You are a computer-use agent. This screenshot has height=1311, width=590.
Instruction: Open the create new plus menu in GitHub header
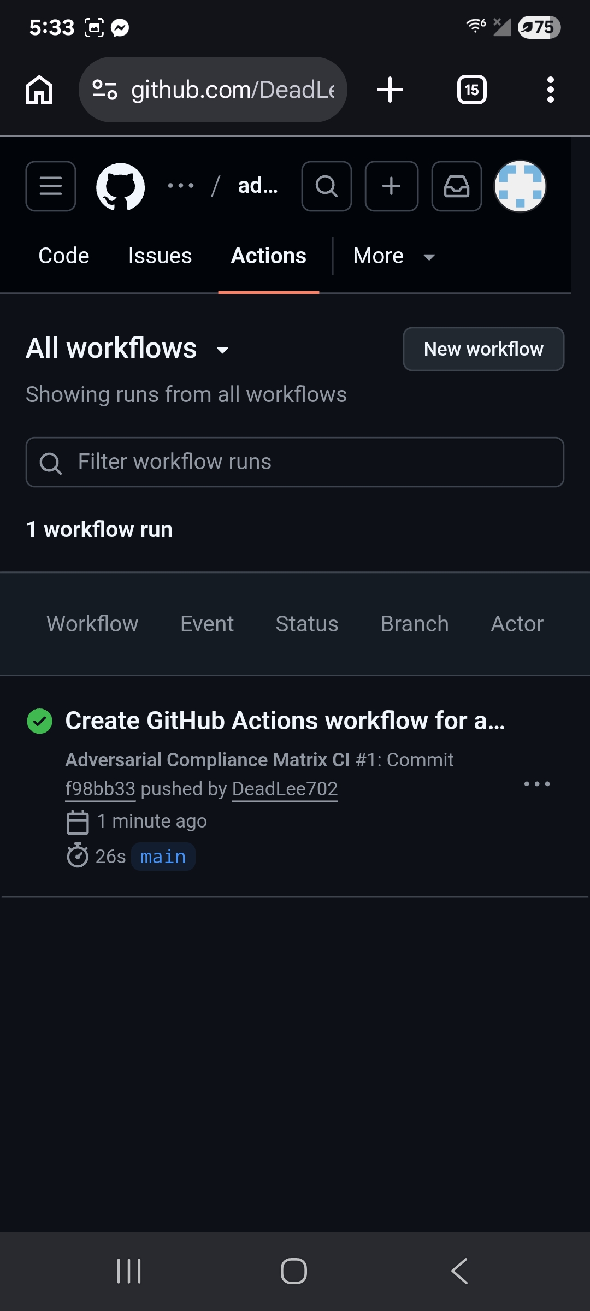click(x=392, y=186)
